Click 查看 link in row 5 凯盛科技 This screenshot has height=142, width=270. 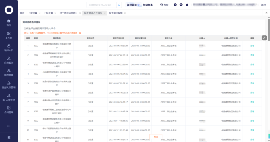252,83
